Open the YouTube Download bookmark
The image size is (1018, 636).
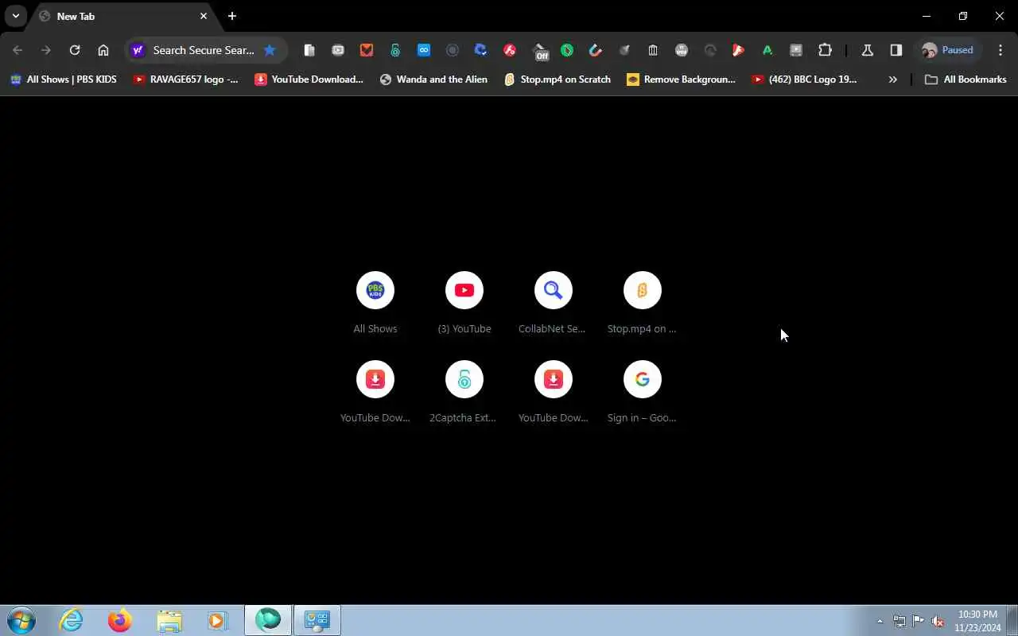(309, 79)
